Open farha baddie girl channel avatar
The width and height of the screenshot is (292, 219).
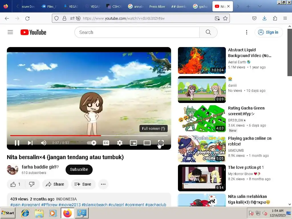tap(13, 169)
